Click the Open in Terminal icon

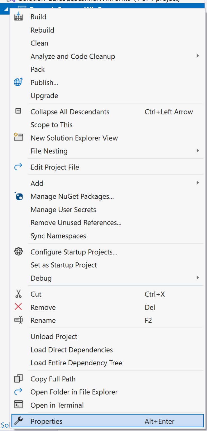18,405
